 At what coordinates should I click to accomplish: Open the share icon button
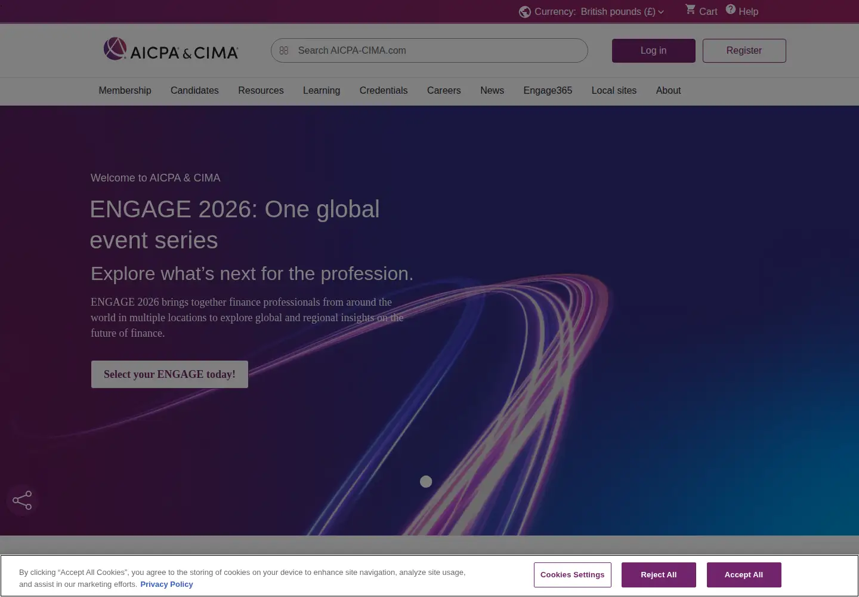click(x=22, y=500)
